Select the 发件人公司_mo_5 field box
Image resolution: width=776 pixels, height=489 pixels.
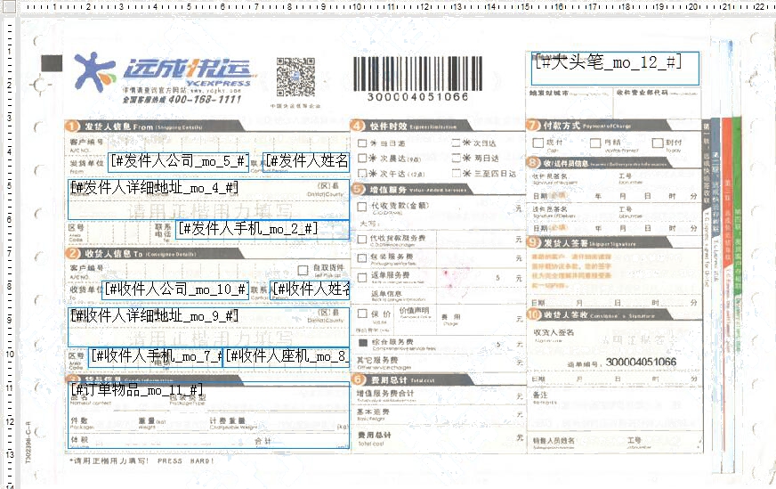178,162
